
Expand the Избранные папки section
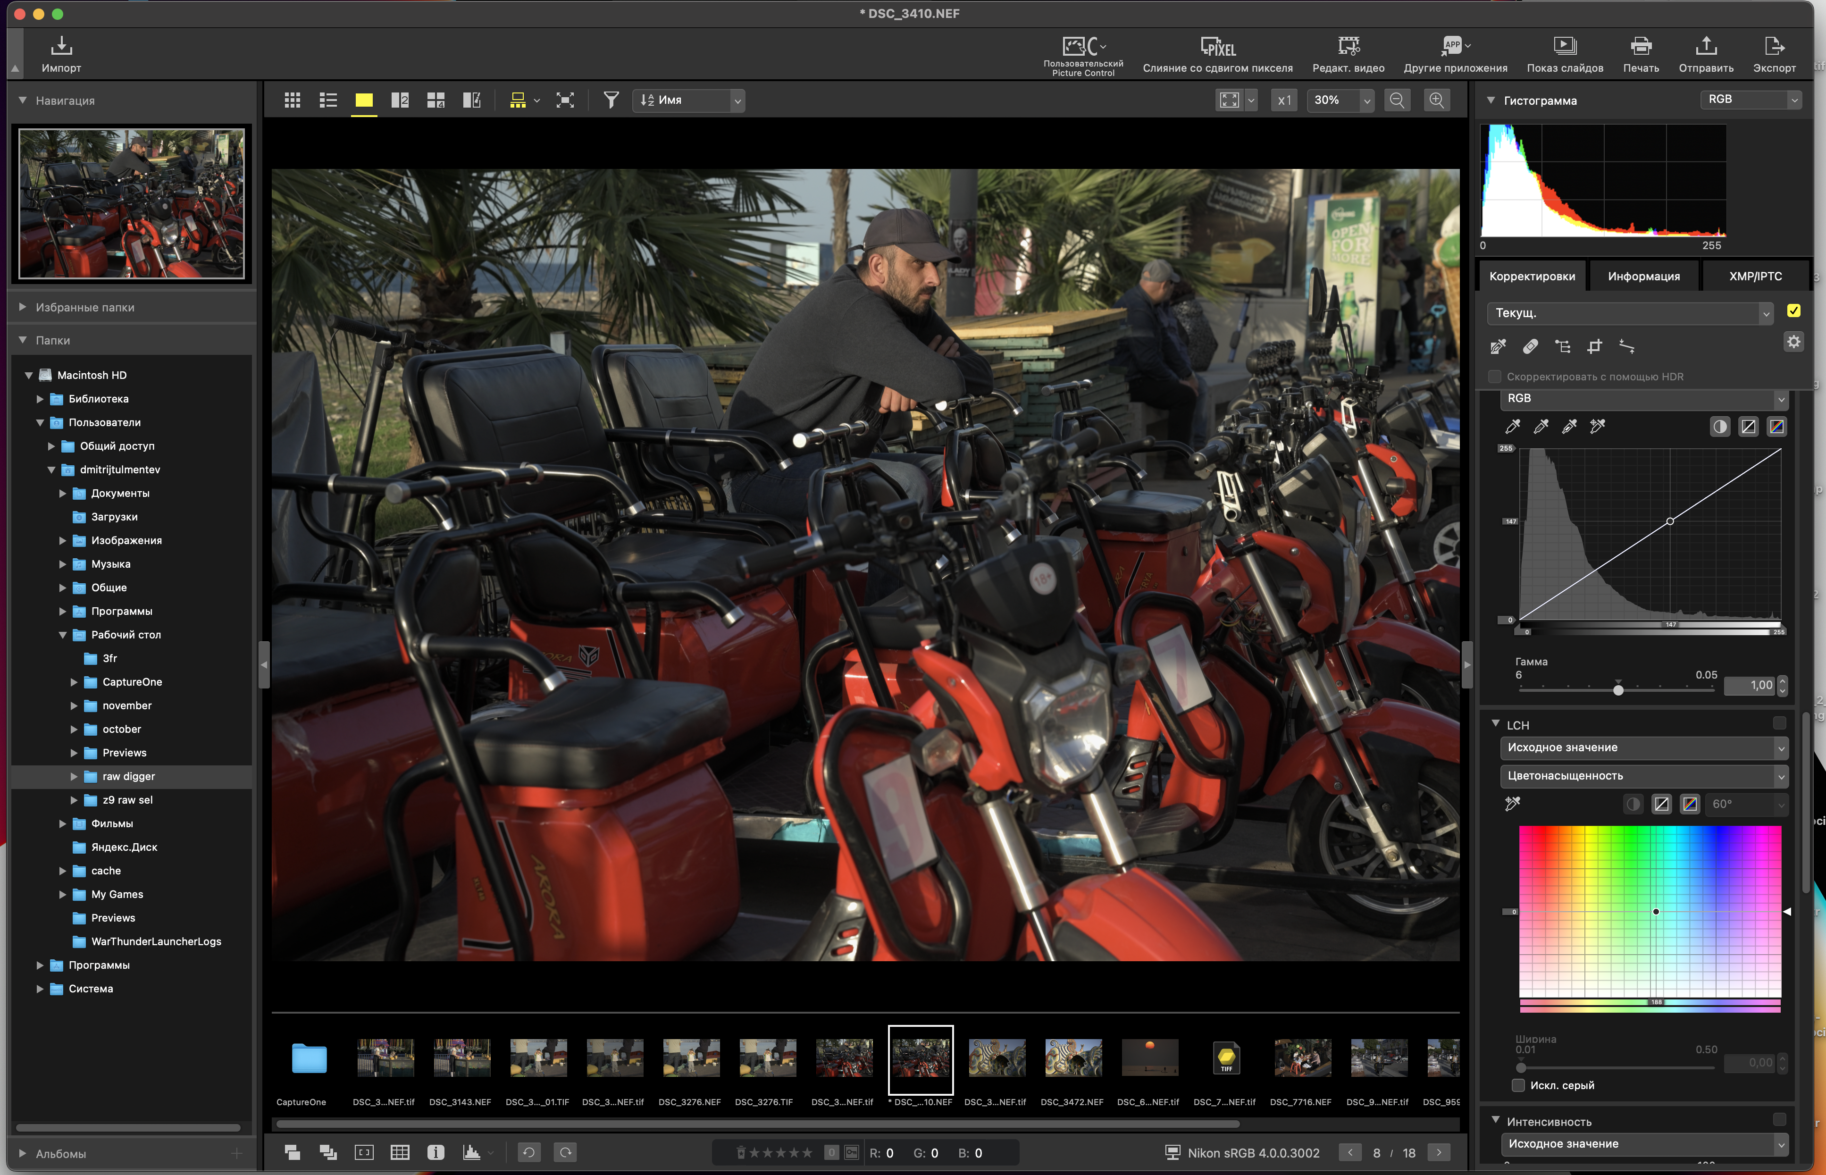[x=22, y=307]
